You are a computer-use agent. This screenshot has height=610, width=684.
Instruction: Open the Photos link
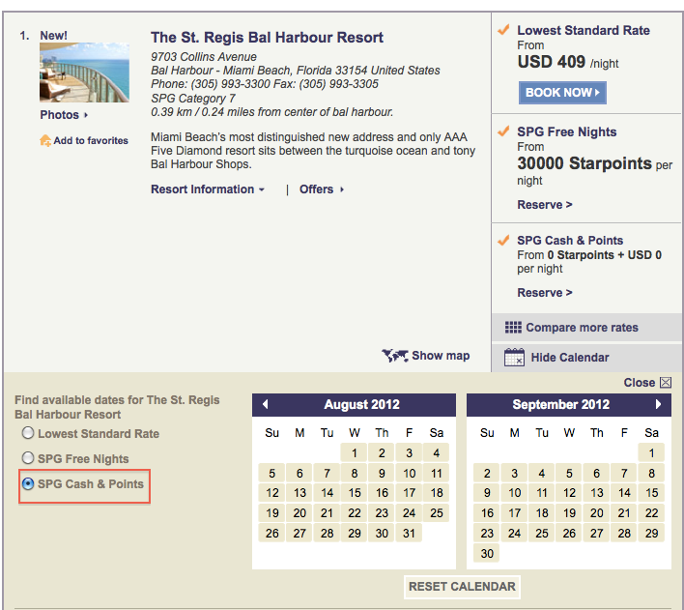click(64, 115)
